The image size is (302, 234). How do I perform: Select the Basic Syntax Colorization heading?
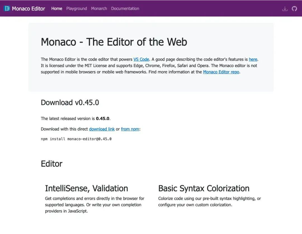click(x=204, y=188)
